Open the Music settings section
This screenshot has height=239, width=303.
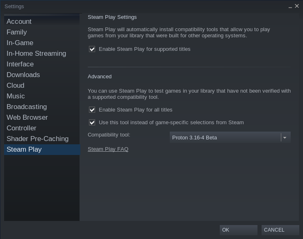tap(16, 96)
